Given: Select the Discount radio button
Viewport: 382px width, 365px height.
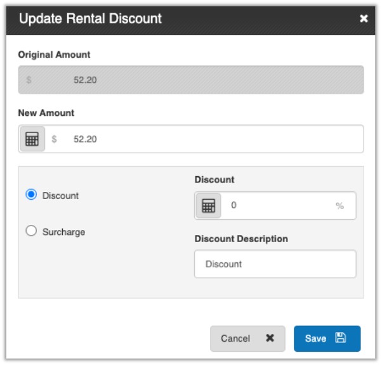Looking at the screenshot, I should pos(31,195).
